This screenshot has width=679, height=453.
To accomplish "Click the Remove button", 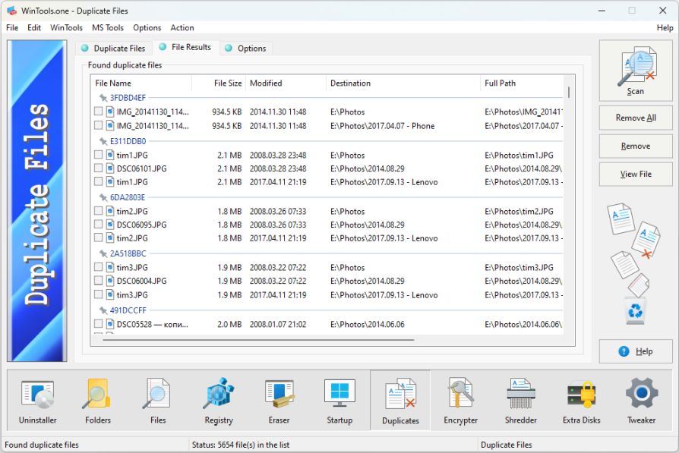I will pyautogui.click(x=636, y=146).
